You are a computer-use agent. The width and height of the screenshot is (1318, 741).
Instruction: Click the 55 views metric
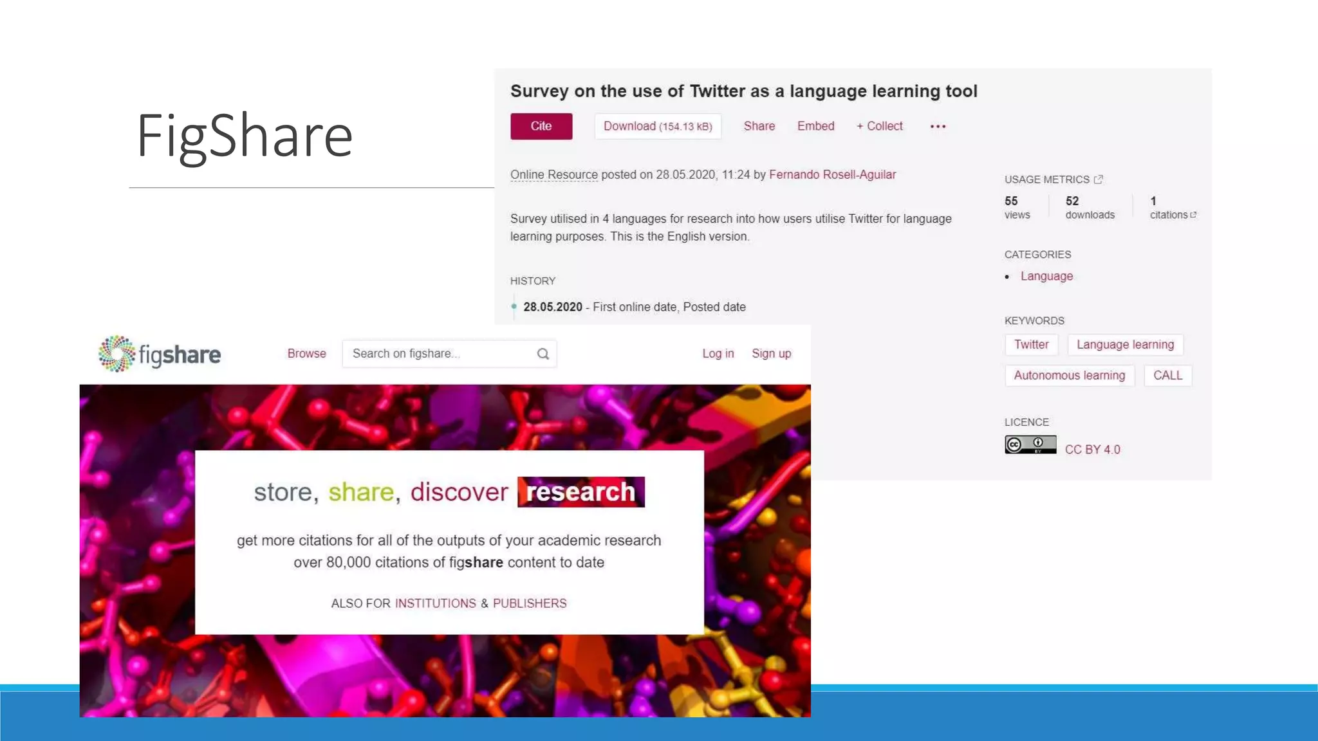1017,208
